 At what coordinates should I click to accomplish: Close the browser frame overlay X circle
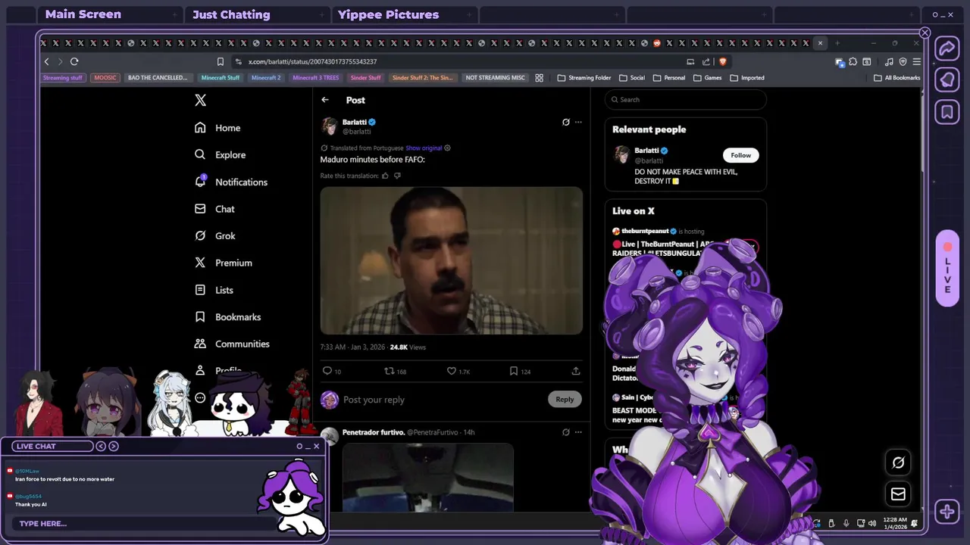[x=925, y=33]
